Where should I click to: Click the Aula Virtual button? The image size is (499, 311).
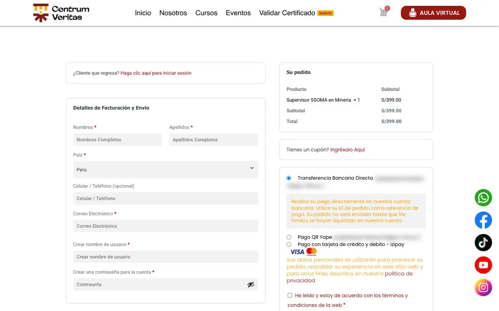click(434, 13)
